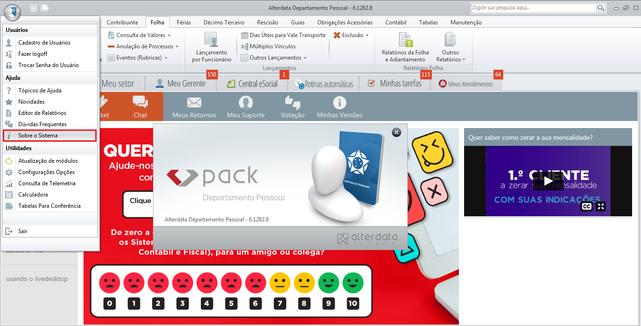641x326 pixels.
Task: Rate 8 with the yellow face
Action: (304, 283)
